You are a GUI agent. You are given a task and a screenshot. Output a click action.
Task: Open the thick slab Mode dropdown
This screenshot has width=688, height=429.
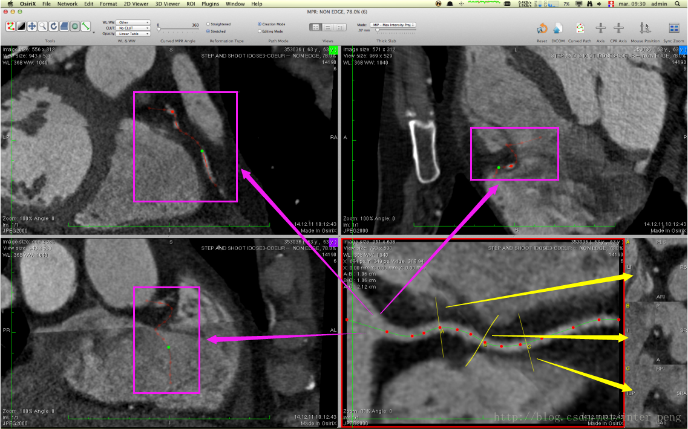click(393, 25)
